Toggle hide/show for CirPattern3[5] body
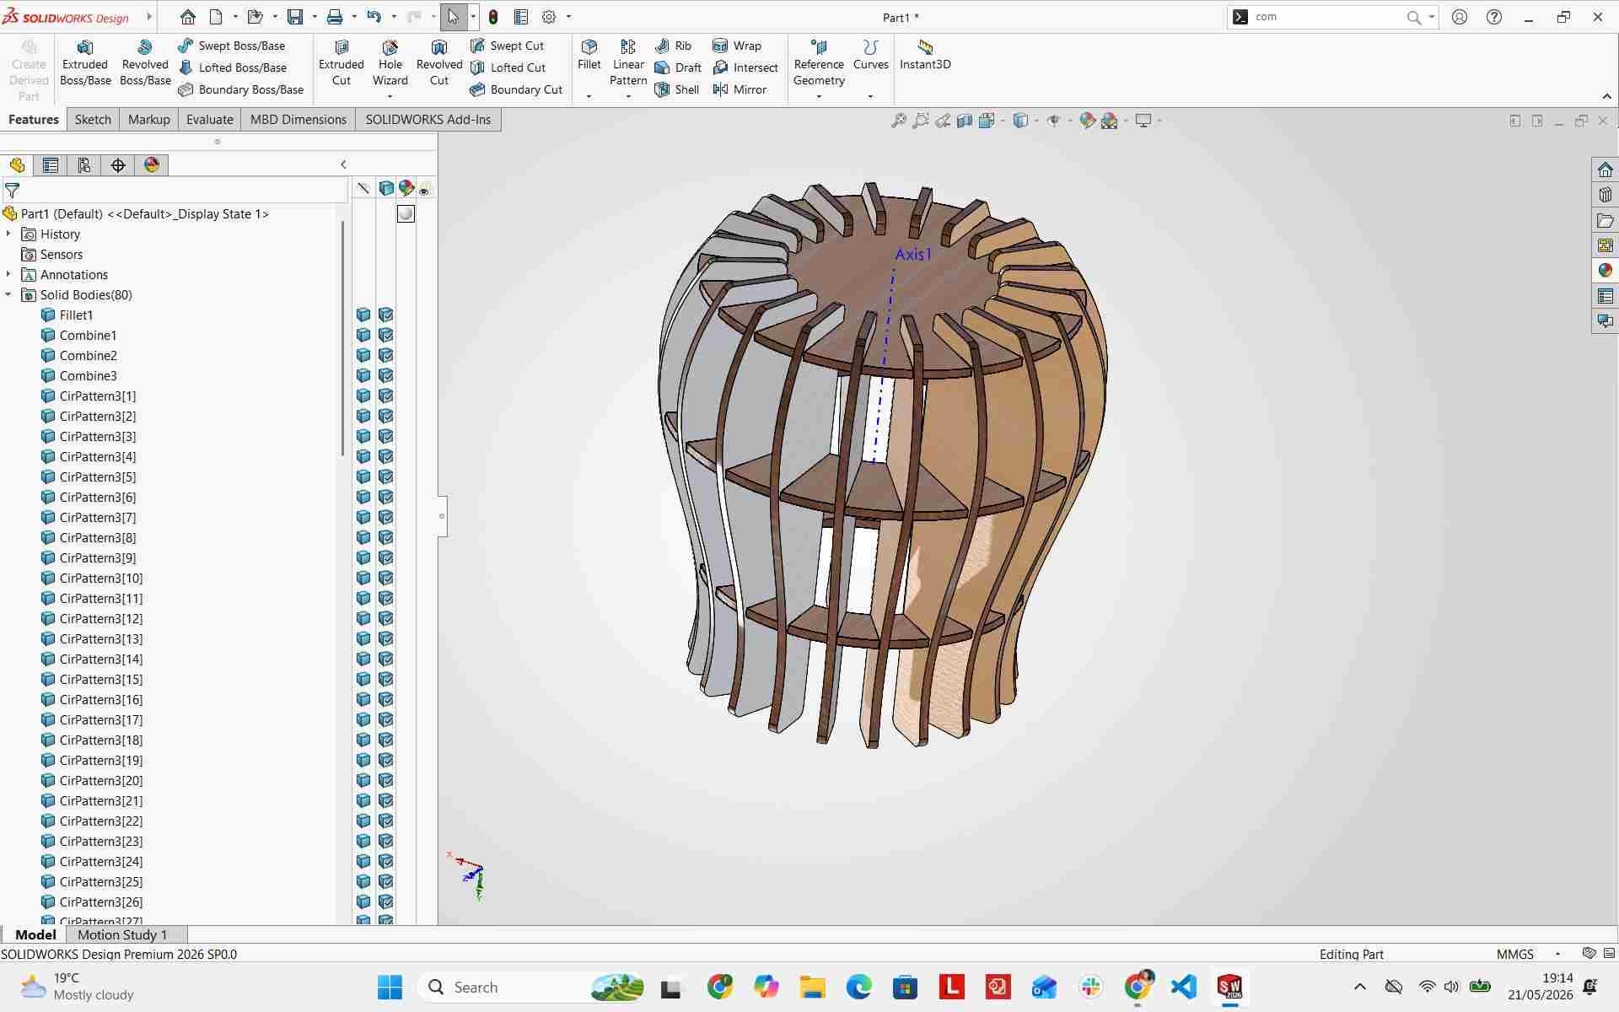The height and width of the screenshot is (1012, 1619). pyautogui.click(x=363, y=476)
